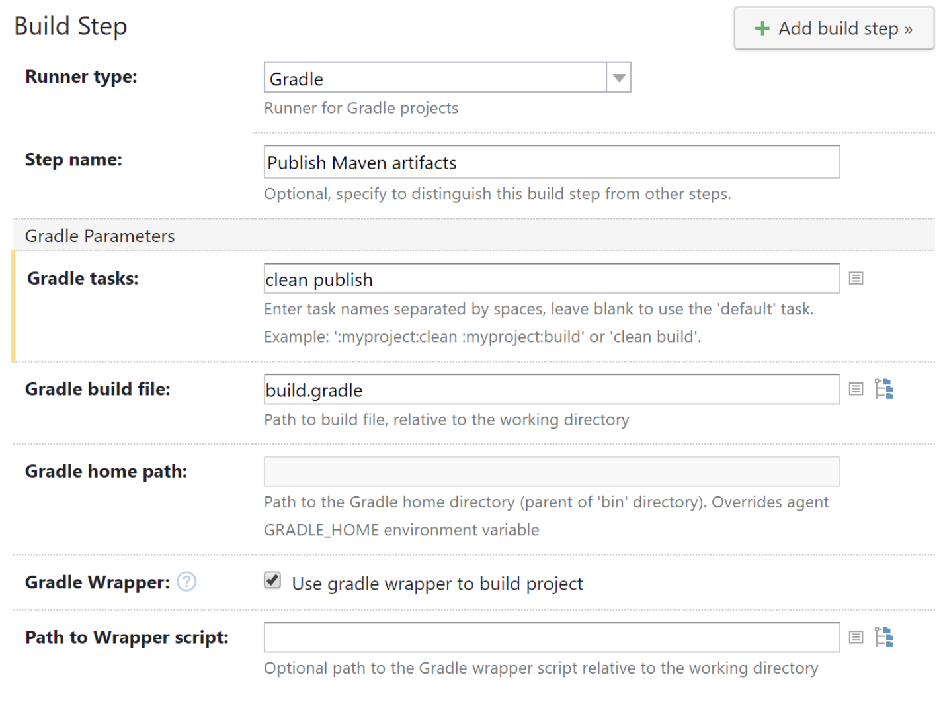Image resolution: width=941 pixels, height=702 pixels.
Task: Click 'Step name:' label
Action: (x=73, y=159)
